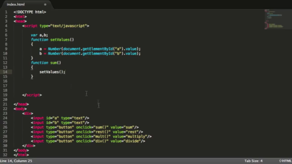This screenshot has width=292, height=164.
Task: Click the opening <head> tag on line 3
Action: click(x=20, y=21)
